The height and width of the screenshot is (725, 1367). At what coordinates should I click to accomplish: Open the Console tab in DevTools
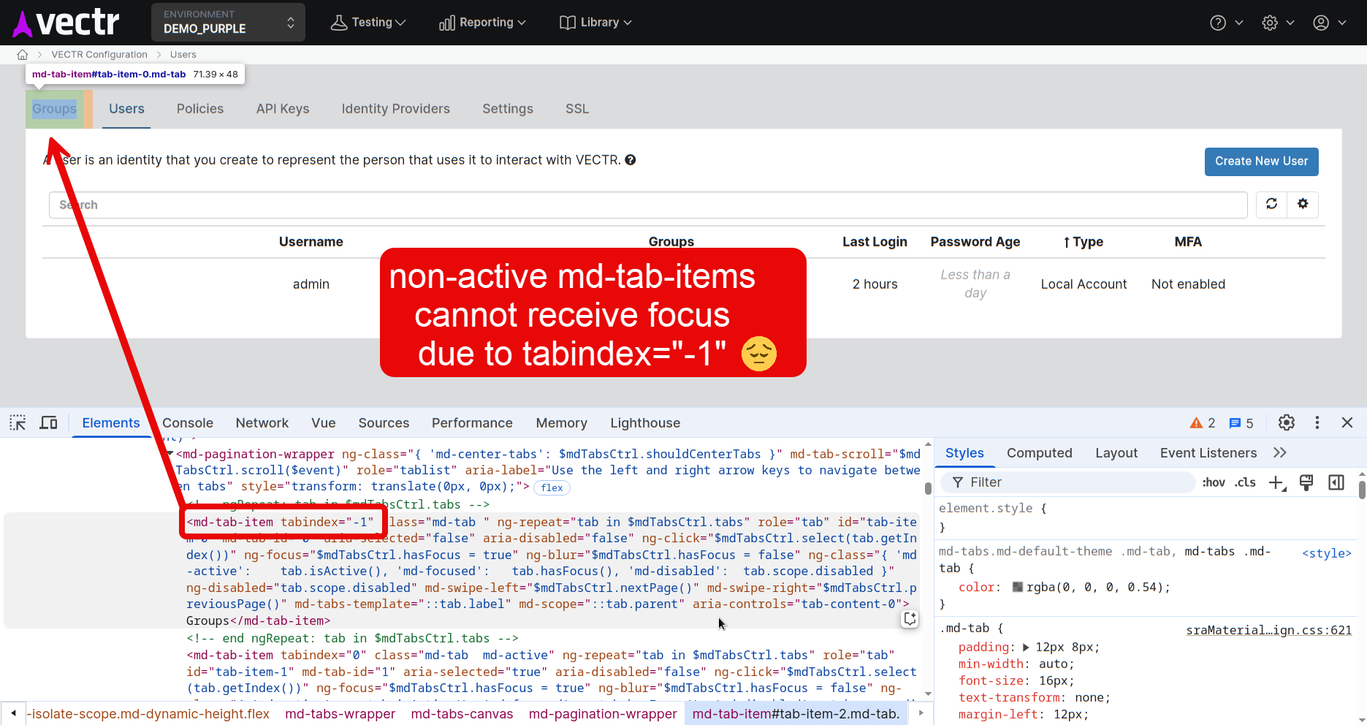coord(188,423)
